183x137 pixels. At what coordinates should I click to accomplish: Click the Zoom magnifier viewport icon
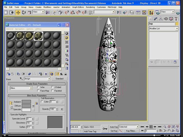165,127
